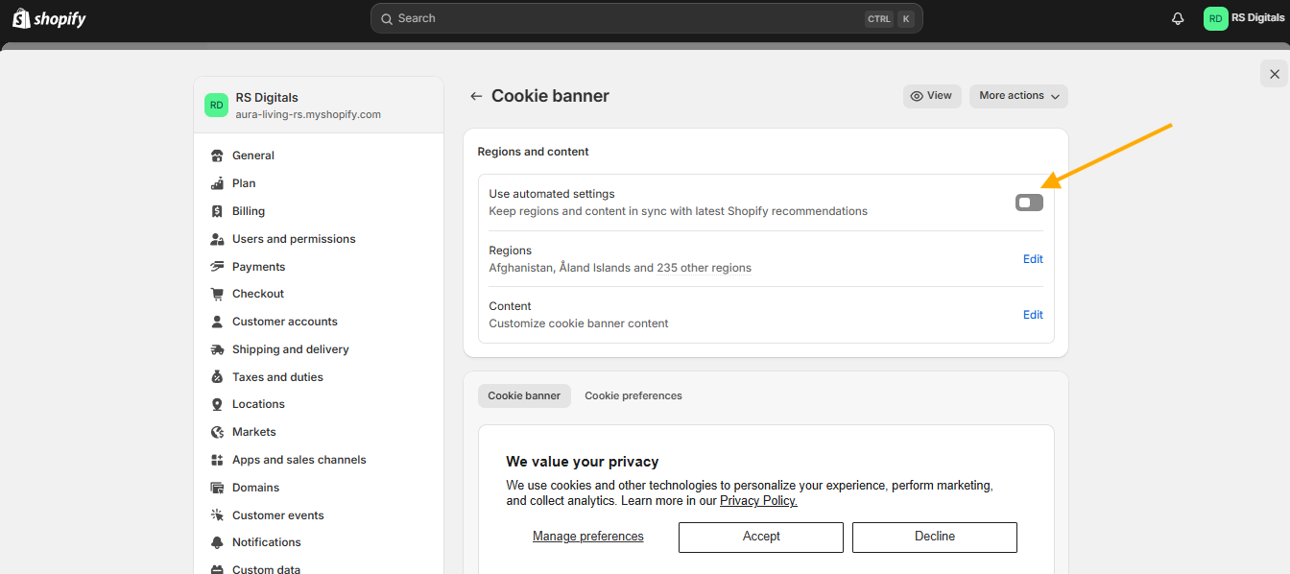
Task: Click the Taxes and duties icon
Action: tap(217, 377)
